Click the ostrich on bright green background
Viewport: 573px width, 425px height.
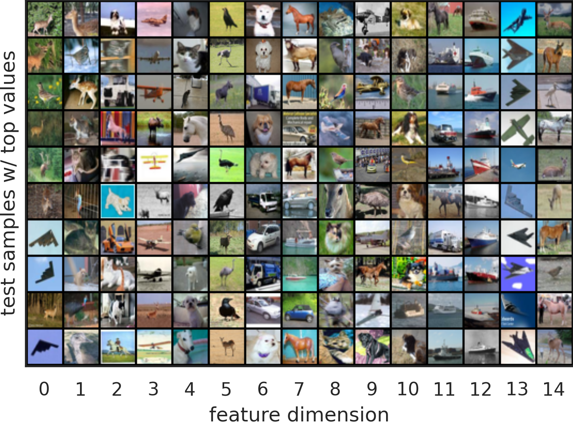[x=227, y=165]
